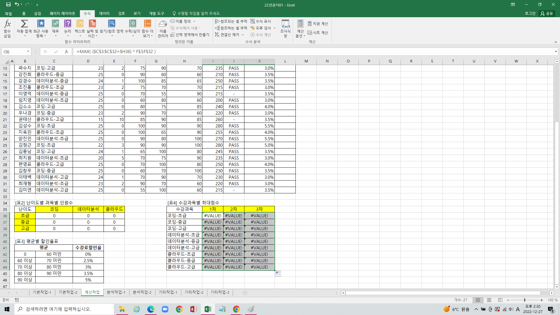Image resolution: width=560 pixels, height=315 pixels.
Task: Expand the Name Box dropdown arrow
Action: 28,52
